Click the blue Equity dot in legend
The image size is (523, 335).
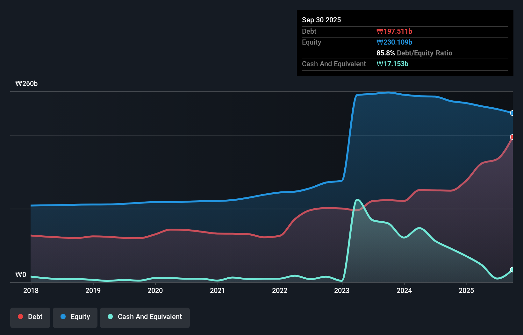coord(63,317)
